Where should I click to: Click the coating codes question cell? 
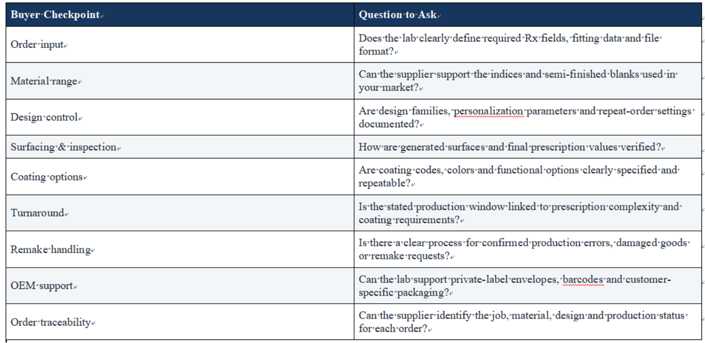(x=528, y=177)
